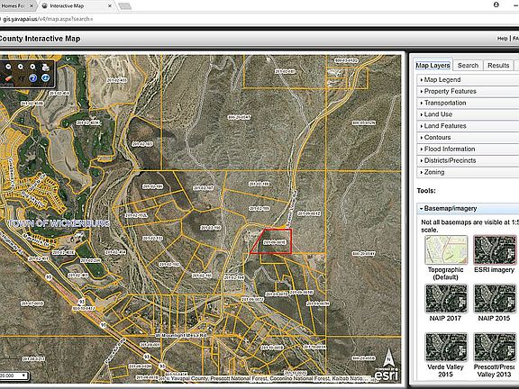Open the Search tab
519x389 pixels.
(468, 65)
